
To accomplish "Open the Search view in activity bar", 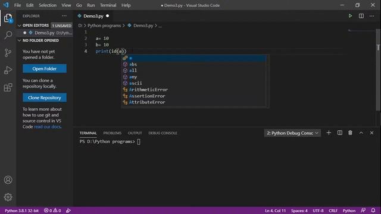I will 8,35.
